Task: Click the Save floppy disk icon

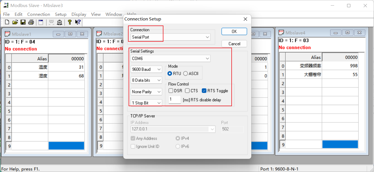Action: (23, 22)
